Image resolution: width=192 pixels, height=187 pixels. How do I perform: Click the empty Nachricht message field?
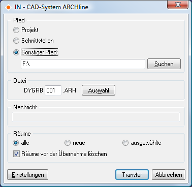96,117
